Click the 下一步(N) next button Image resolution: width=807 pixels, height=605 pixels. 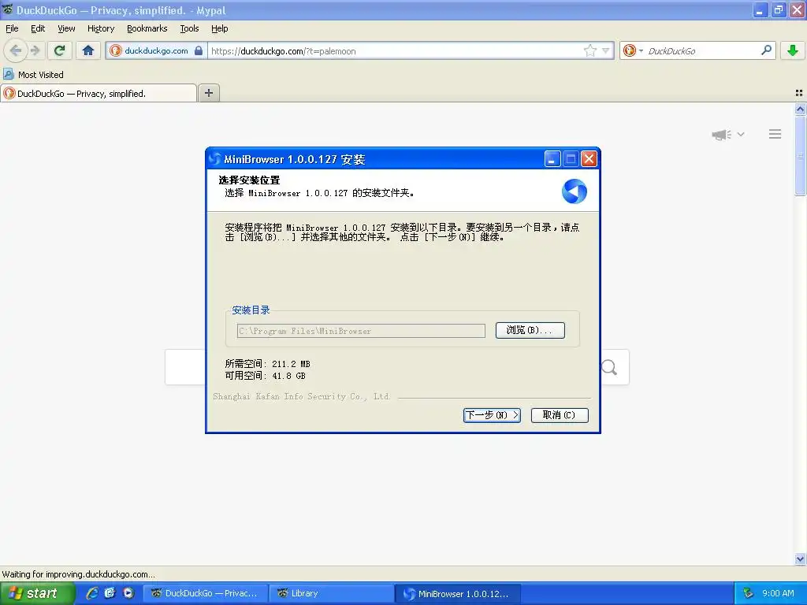pos(492,415)
